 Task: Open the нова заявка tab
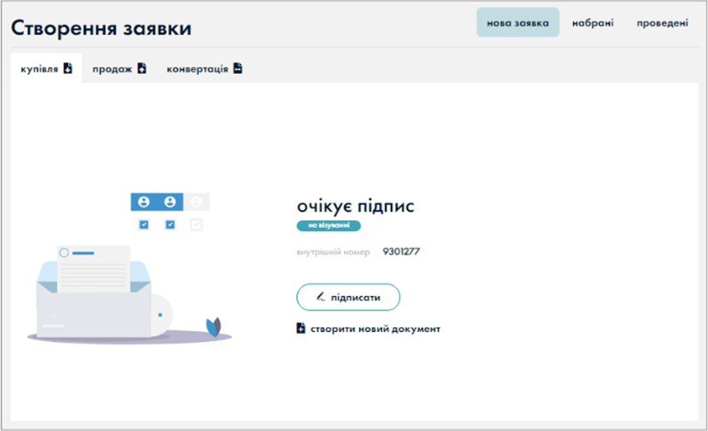[x=517, y=22]
